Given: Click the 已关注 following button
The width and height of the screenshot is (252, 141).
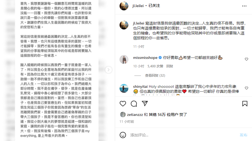Looking at the screenshot, I should [154, 6].
